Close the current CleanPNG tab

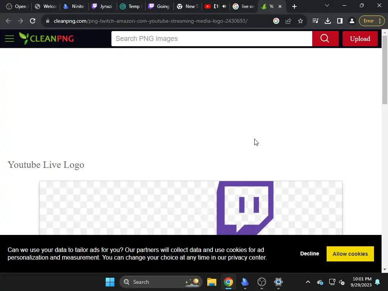(280, 6)
